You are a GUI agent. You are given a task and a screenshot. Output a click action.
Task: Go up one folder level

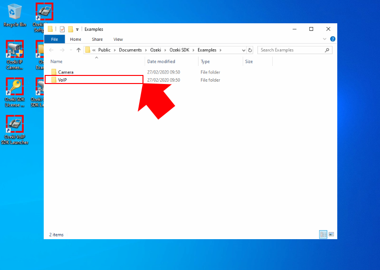click(x=78, y=50)
